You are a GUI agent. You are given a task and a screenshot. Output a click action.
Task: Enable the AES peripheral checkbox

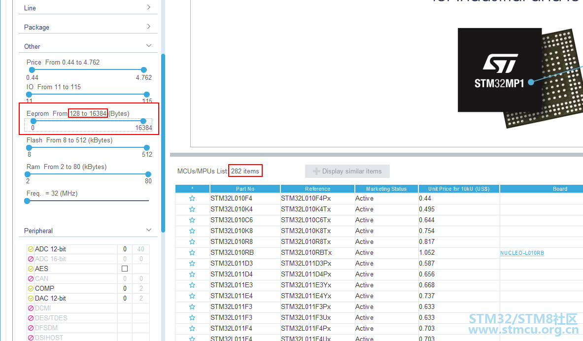(x=125, y=269)
